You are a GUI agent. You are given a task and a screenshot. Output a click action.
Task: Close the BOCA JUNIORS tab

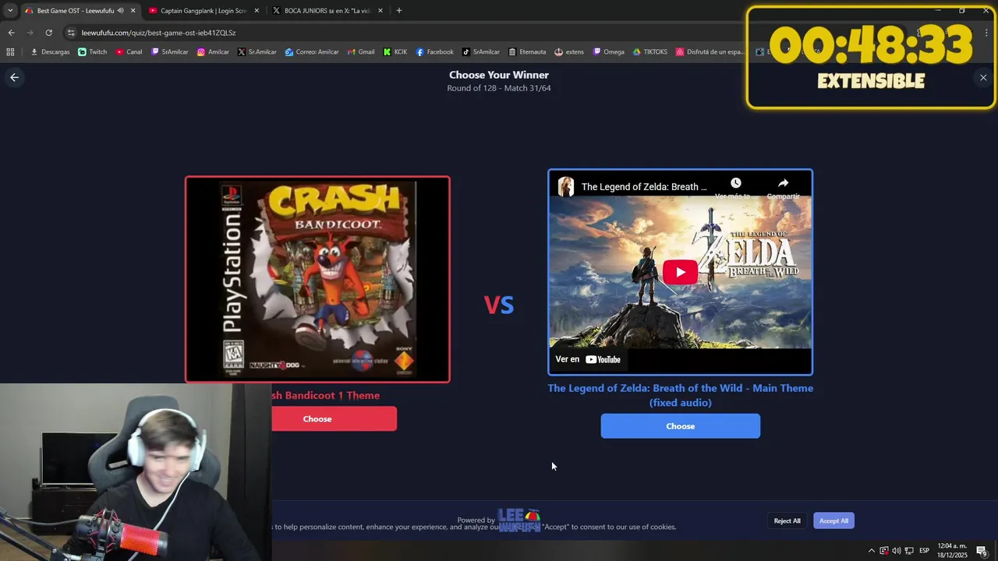[380, 11]
